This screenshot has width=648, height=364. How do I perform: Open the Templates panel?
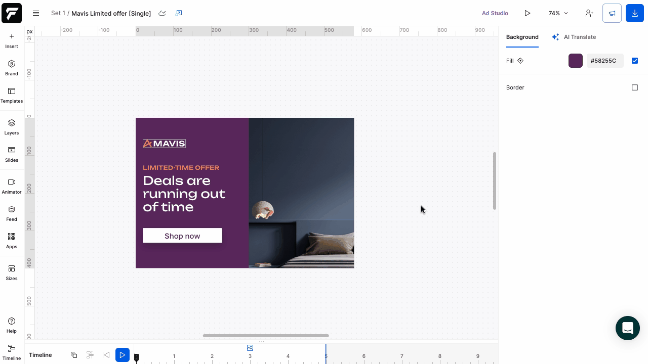point(12,96)
